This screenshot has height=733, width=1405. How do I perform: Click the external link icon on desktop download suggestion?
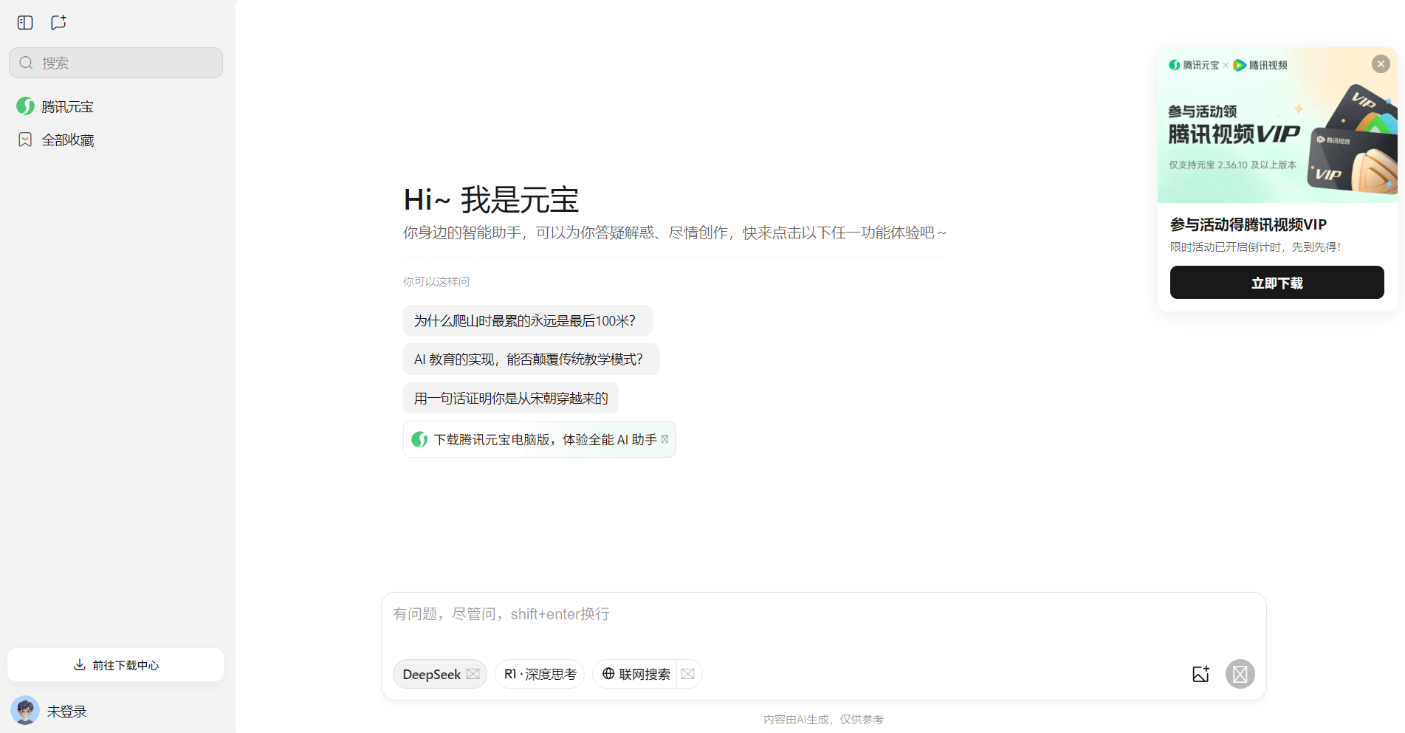(x=665, y=438)
